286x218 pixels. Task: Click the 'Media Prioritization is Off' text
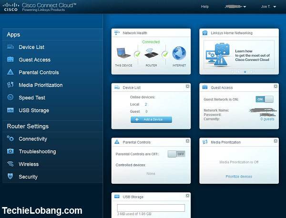[239, 162]
